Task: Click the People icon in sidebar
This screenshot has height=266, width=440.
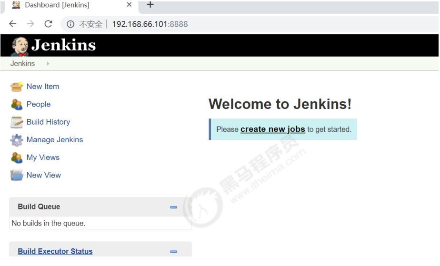Action: [17, 104]
